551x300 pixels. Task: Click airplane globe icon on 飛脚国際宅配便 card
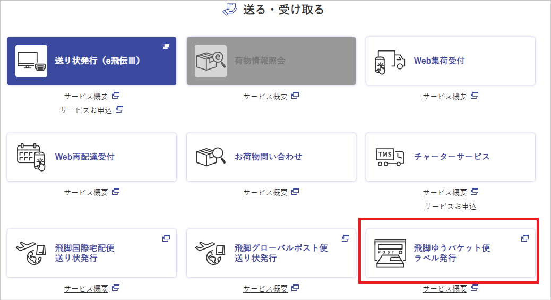pos(31,253)
